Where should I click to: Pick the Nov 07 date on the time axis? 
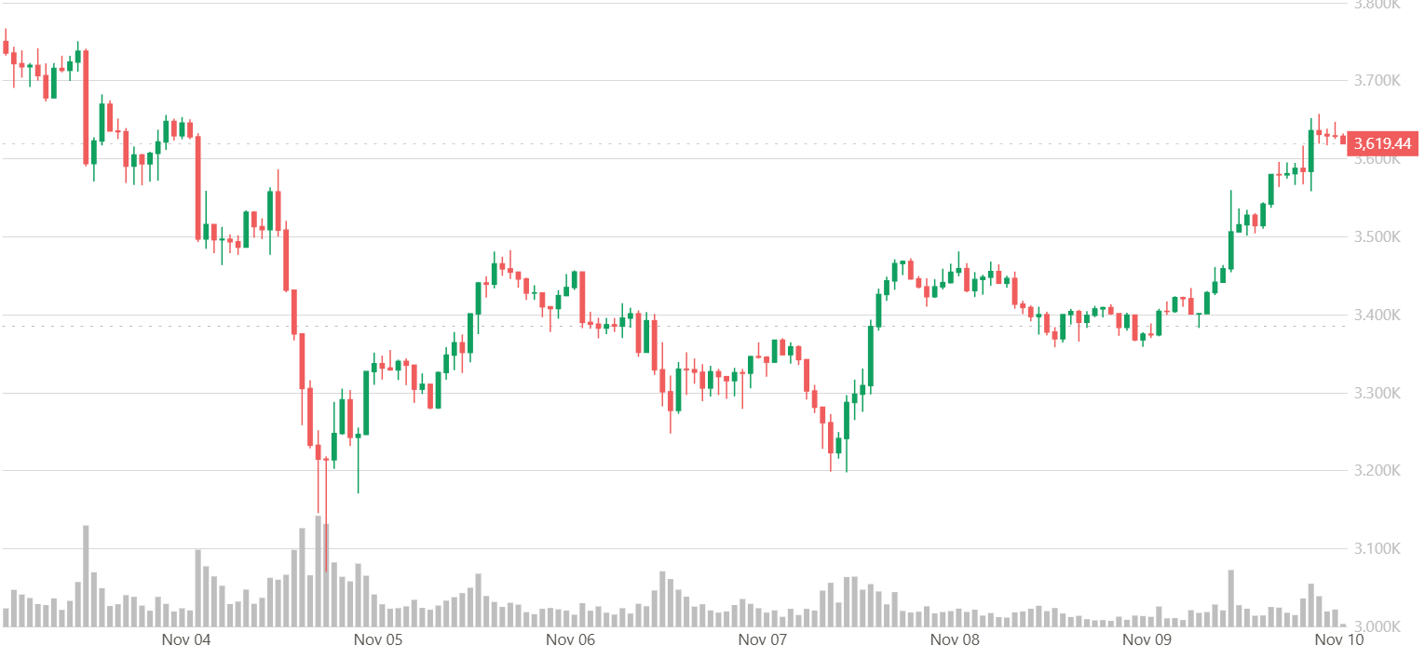(763, 640)
